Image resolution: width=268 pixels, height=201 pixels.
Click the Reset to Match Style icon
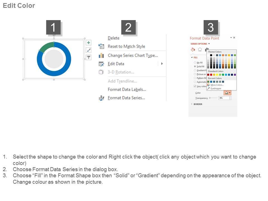(101, 46)
